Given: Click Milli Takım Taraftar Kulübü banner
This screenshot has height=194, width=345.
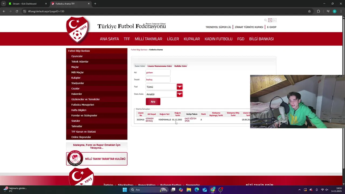Looking at the screenshot, I should 97,159.
